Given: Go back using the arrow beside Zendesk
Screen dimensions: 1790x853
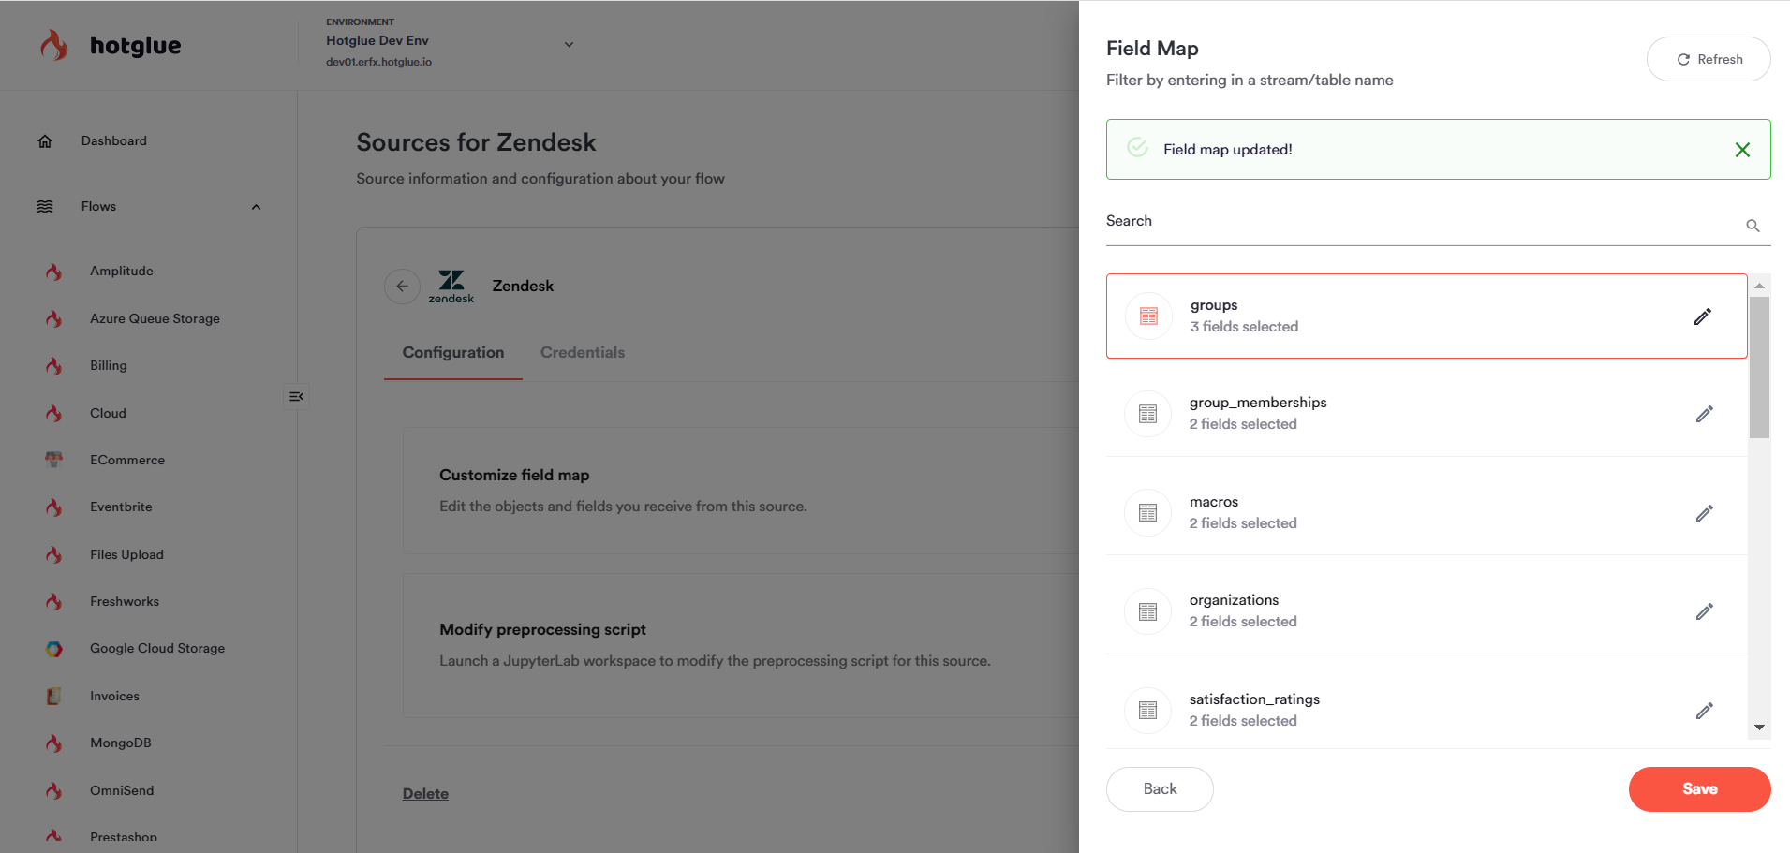Looking at the screenshot, I should pyautogui.click(x=402, y=287).
